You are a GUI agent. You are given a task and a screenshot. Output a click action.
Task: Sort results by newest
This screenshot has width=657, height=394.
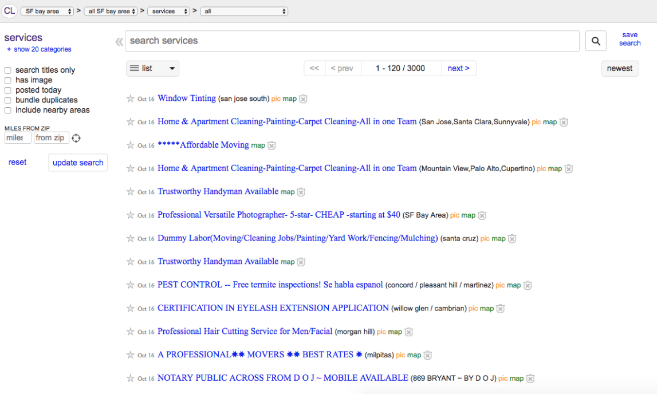pos(620,68)
